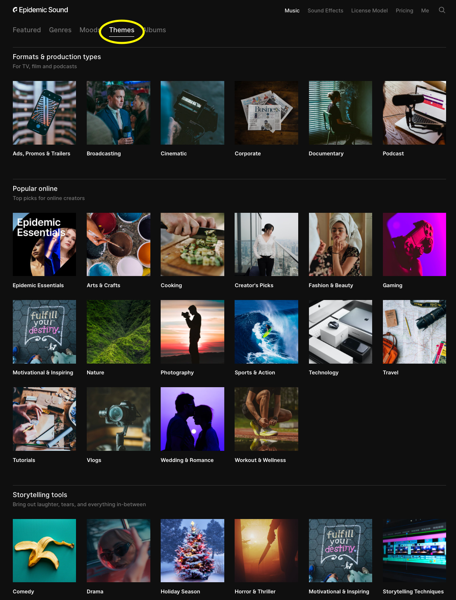Viewport: 456px width, 600px height.
Task: Select the Albums tab
Action: [156, 30]
